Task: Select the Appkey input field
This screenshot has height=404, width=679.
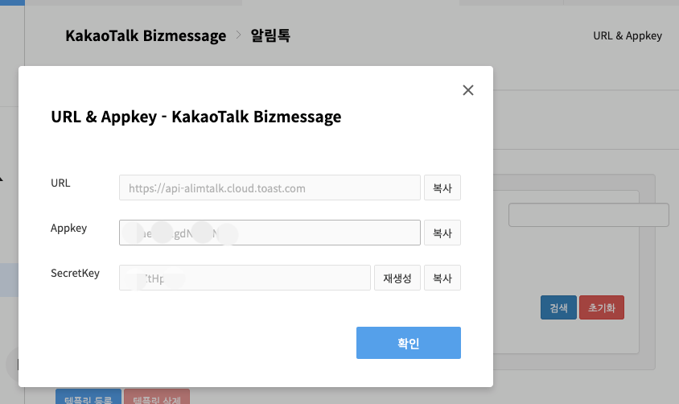Action: coord(270,233)
